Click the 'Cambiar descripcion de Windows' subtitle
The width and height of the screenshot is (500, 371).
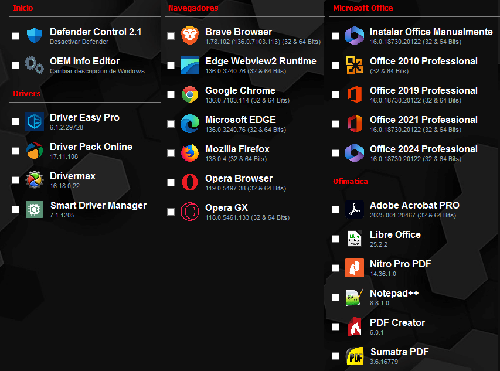97,71
